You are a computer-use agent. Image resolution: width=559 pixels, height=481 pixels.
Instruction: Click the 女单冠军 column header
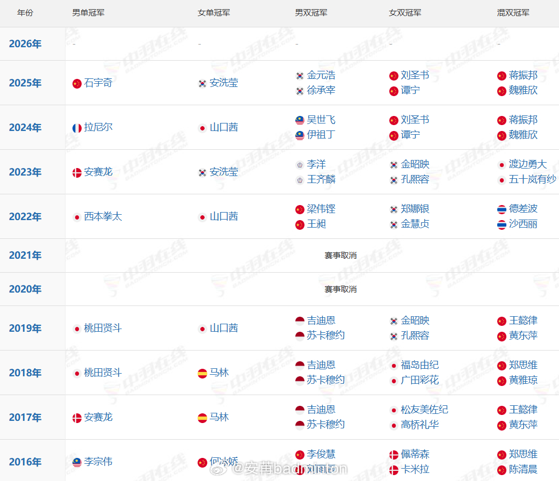[214, 13]
